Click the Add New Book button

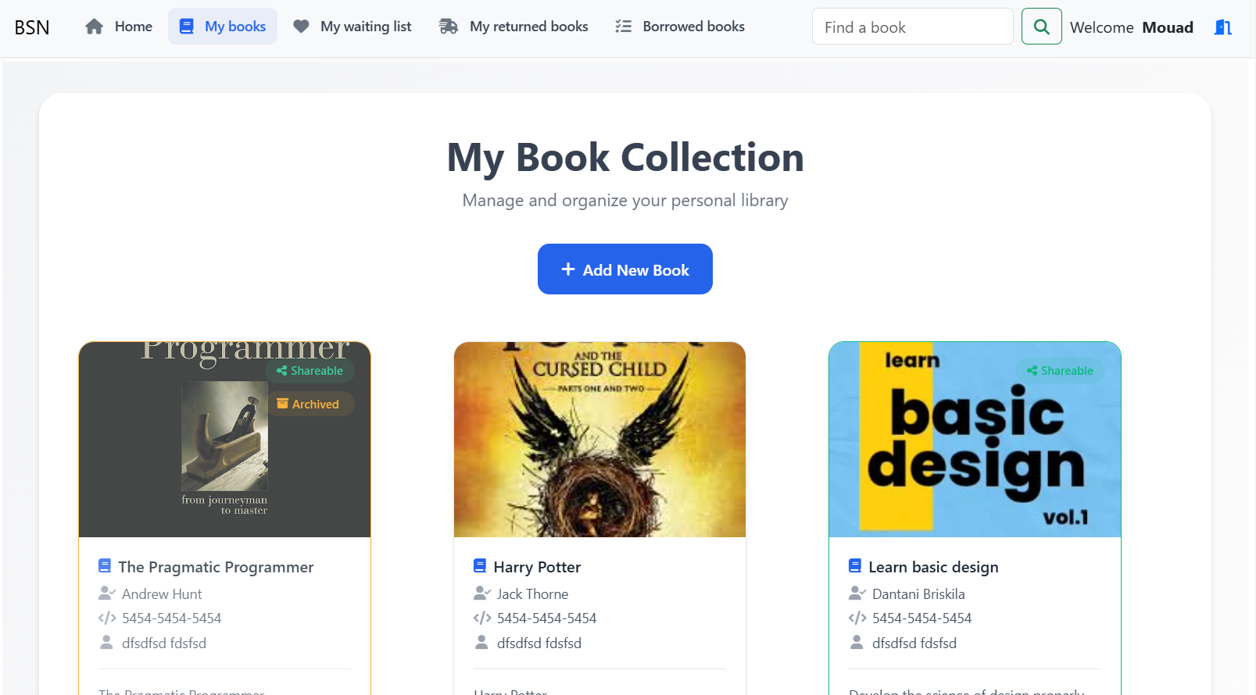(624, 269)
